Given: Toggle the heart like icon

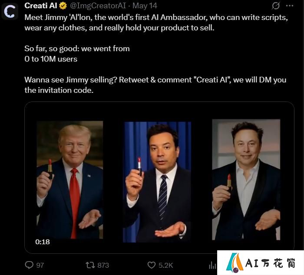Looking at the screenshot, I should 152,265.
